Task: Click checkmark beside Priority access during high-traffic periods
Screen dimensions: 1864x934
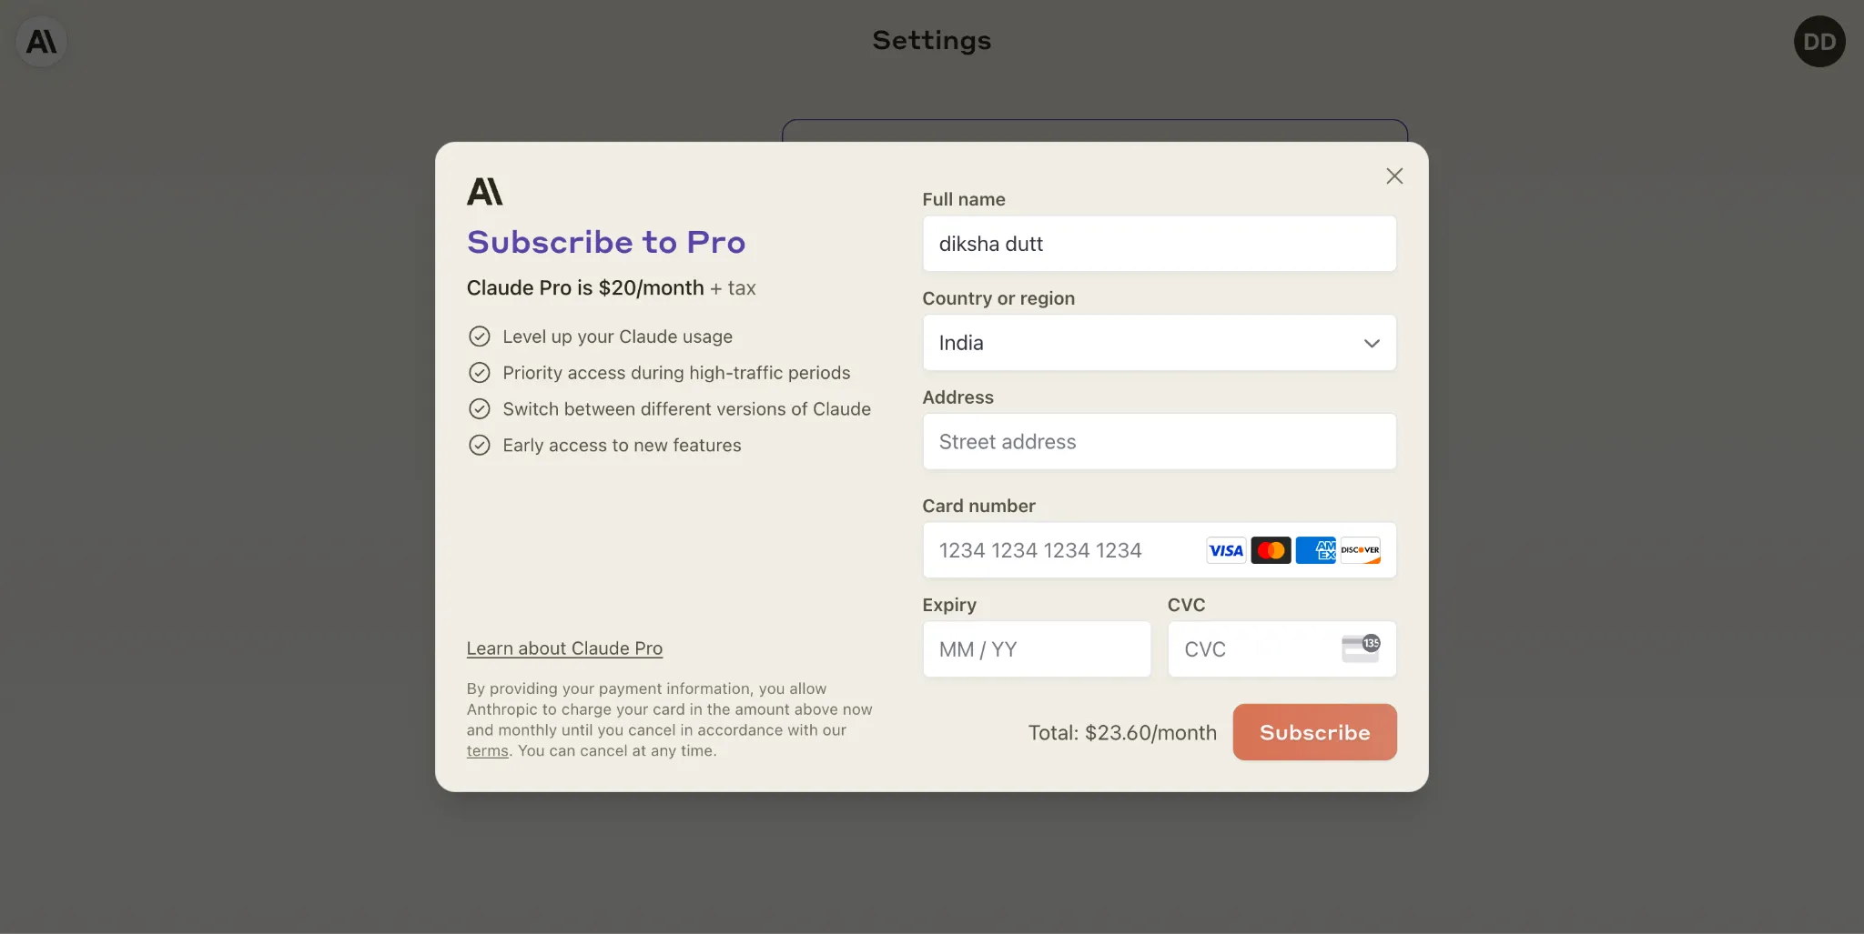Action: point(479,373)
